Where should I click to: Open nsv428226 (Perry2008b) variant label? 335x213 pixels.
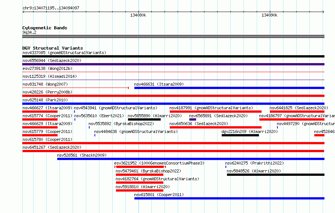pos(47,92)
